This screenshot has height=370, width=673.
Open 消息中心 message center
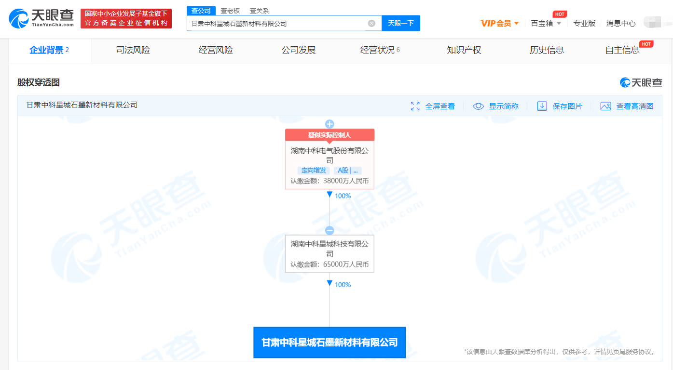point(621,23)
